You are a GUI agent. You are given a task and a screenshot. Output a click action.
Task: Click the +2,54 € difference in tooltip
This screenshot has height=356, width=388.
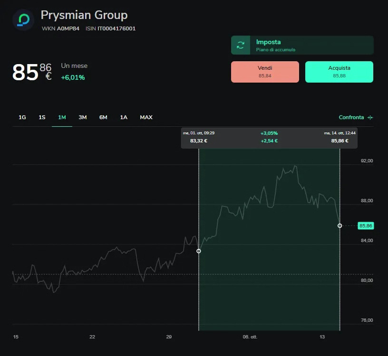click(x=269, y=141)
